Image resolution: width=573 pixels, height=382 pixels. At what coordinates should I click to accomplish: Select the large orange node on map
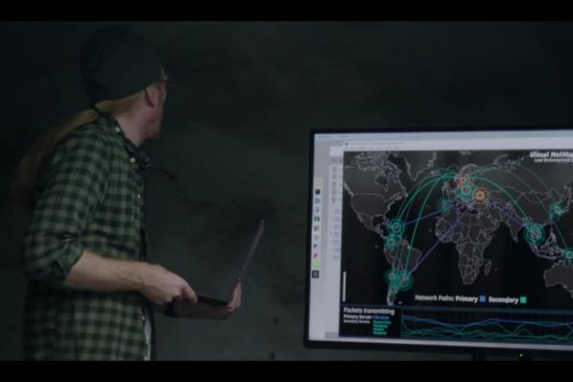[480, 196]
